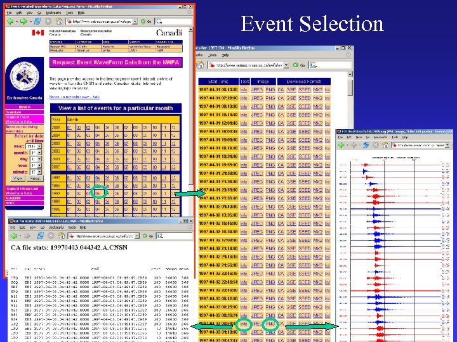The width and height of the screenshot is (457, 342).
Task: Click Go in the Waveform Data Request Form window
Action: click(146, 22)
